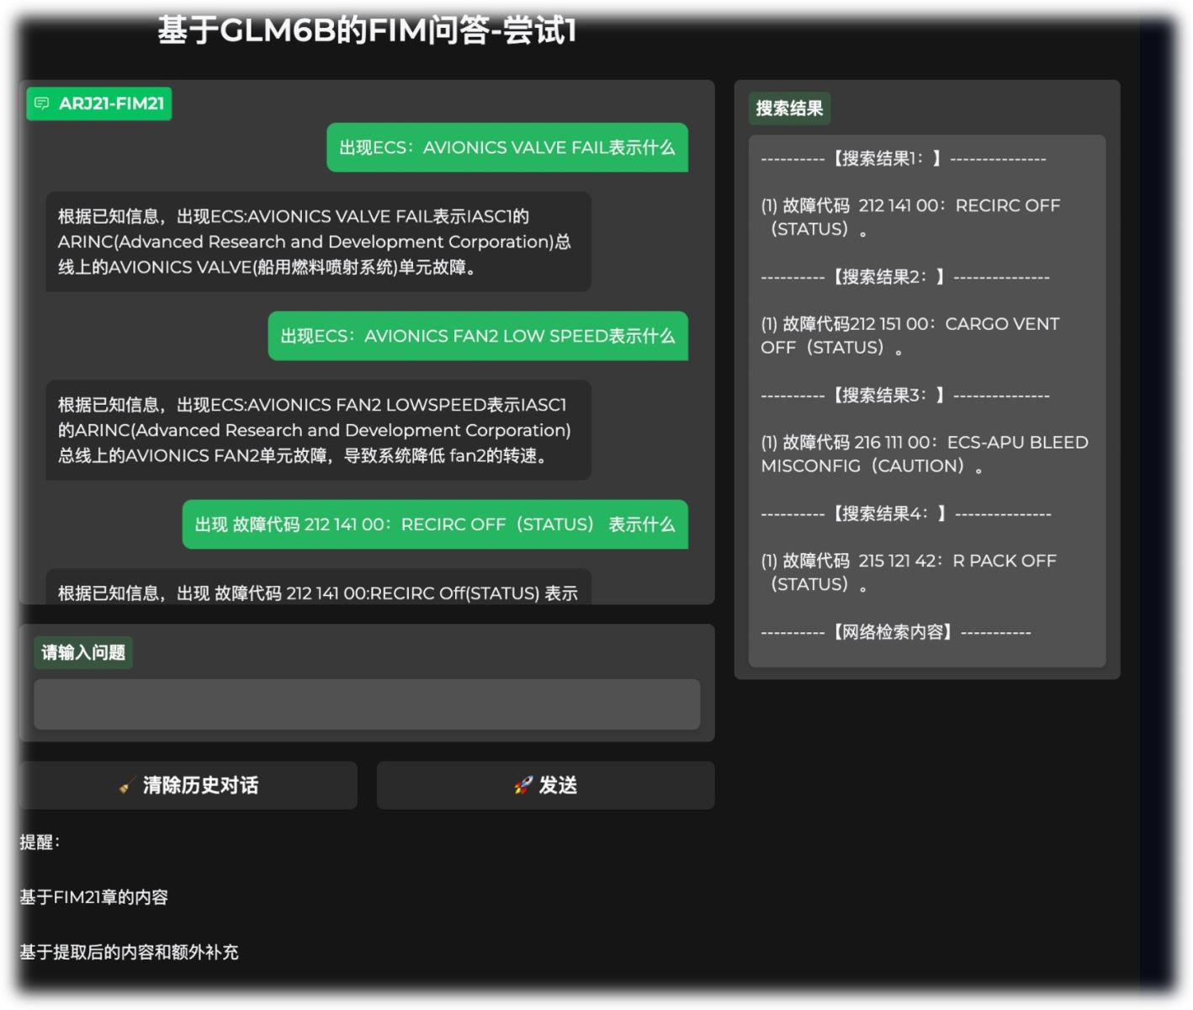The height and width of the screenshot is (1010, 1193).
Task: Click the 【搜索结果4:】 header line
Action: click(906, 513)
